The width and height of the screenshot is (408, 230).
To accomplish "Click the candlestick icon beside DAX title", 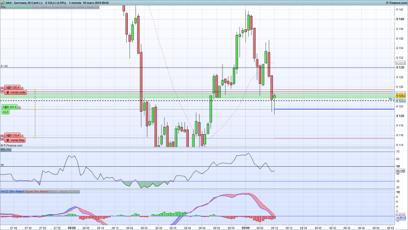I will [3, 3].
